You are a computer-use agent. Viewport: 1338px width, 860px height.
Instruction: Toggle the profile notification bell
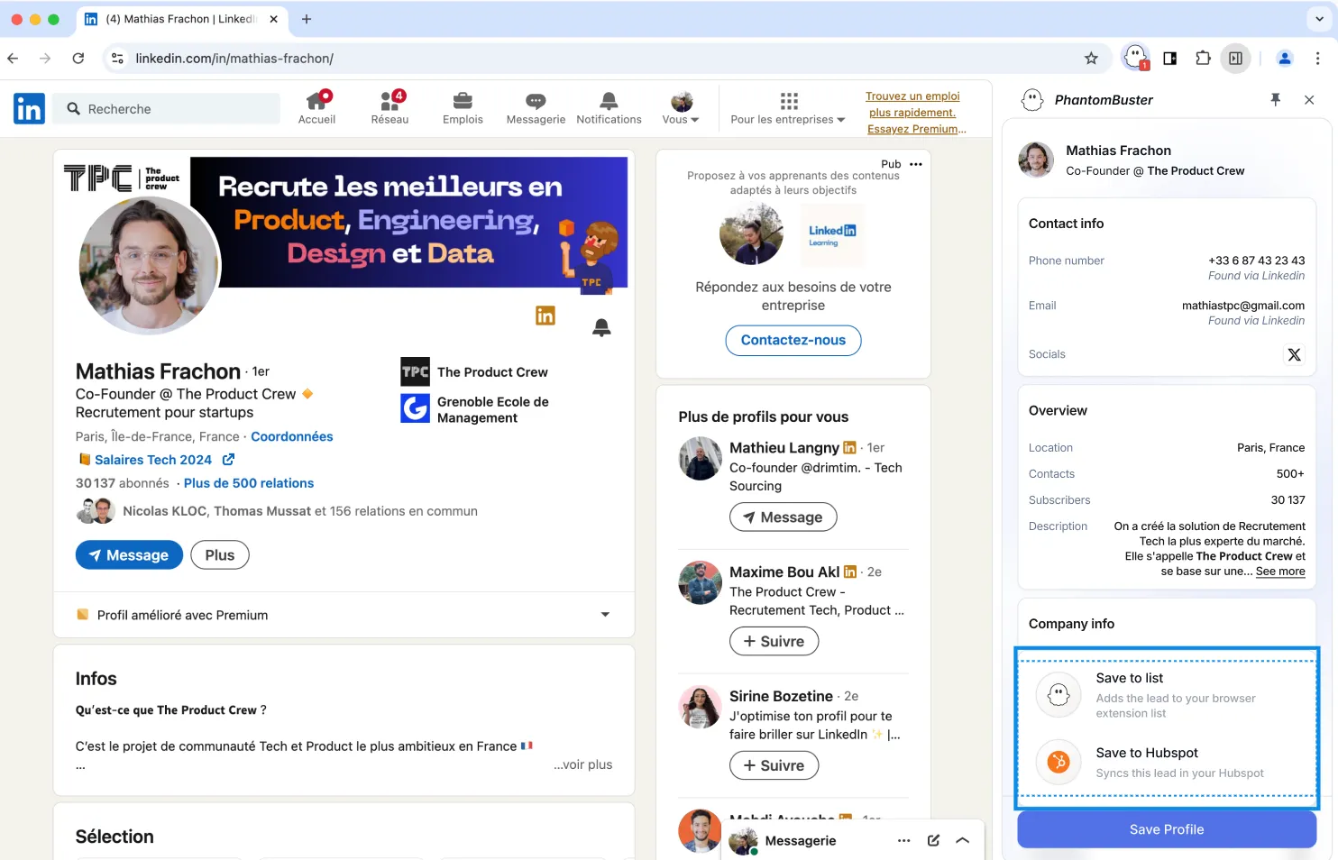(601, 327)
